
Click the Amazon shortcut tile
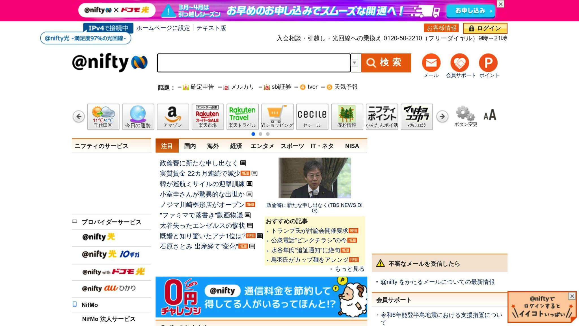point(173,117)
